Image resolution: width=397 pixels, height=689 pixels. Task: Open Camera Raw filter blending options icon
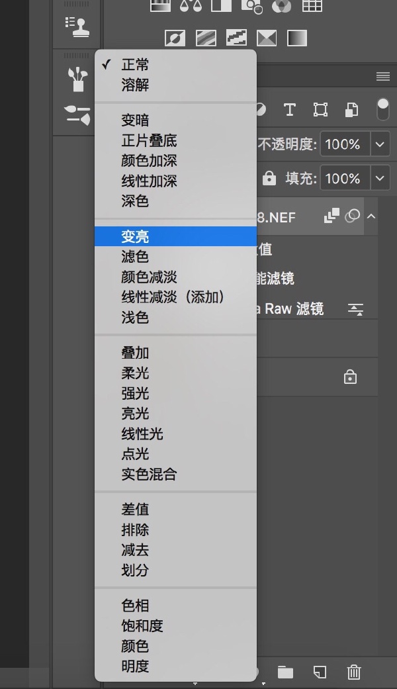[356, 309]
